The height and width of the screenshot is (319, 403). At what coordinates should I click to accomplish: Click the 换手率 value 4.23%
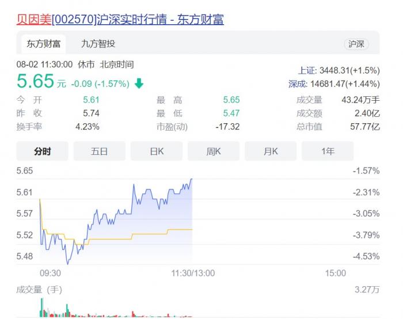pyautogui.click(x=88, y=127)
